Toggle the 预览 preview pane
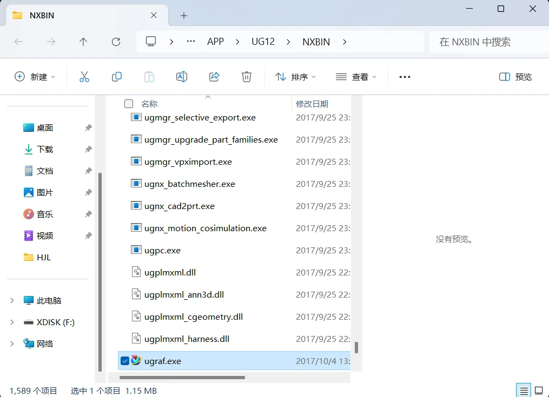Viewport: 549px width, 397px height. coord(515,77)
